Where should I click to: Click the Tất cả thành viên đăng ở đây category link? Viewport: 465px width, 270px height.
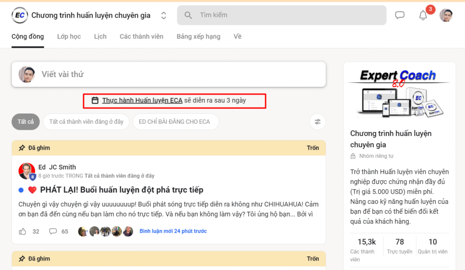[x=119, y=176]
